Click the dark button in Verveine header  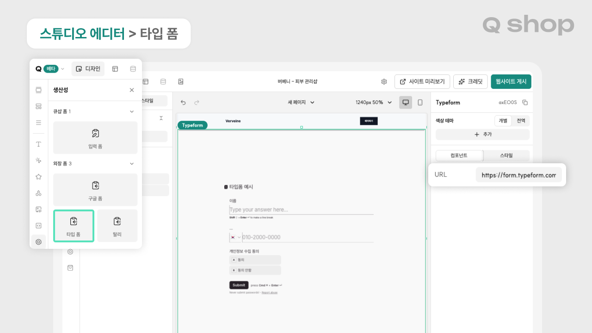369,121
